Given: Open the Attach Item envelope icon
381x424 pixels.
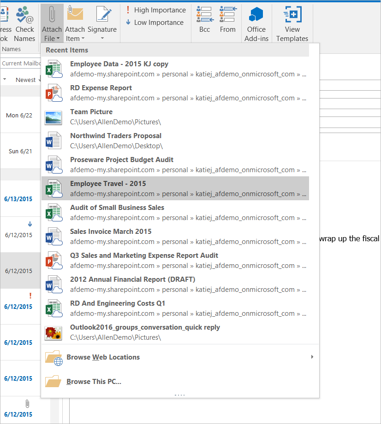Looking at the screenshot, I should pyautogui.click(x=75, y=14).
